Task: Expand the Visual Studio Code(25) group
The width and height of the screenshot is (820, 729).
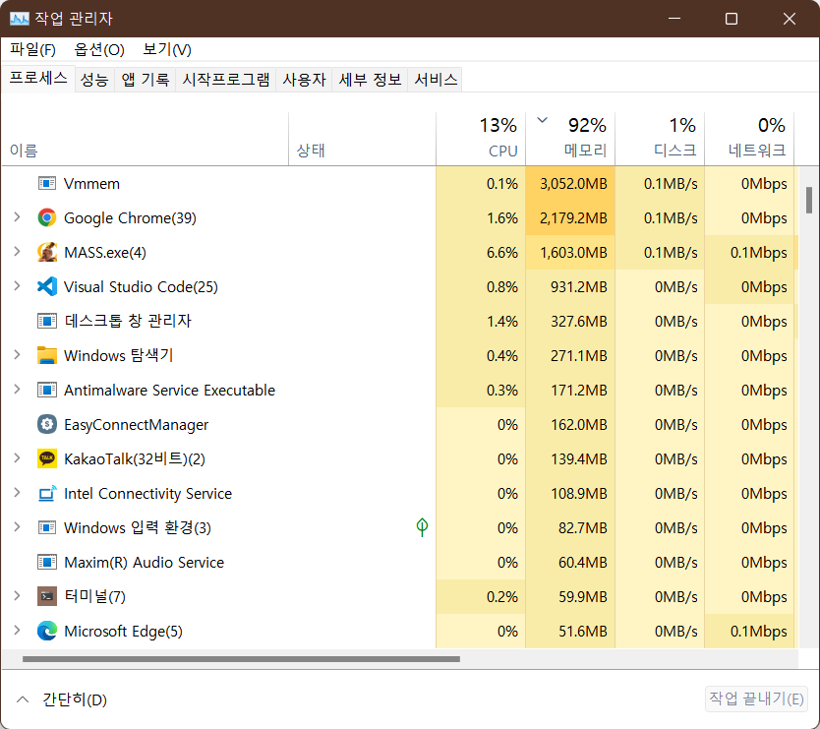Action: [x=18, y=286]
